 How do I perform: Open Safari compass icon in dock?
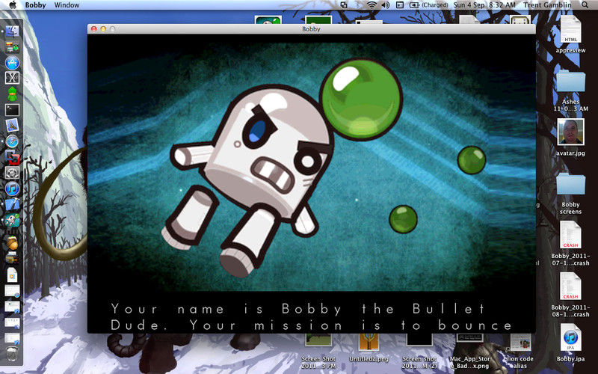point(11,141)
